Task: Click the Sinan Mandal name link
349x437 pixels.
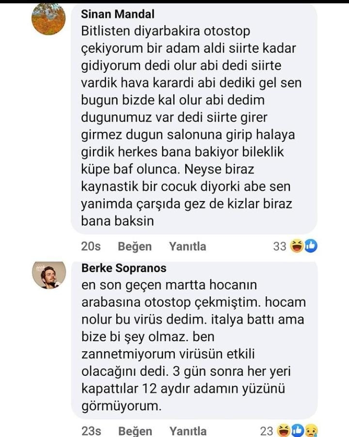Action: click(118, 15)
